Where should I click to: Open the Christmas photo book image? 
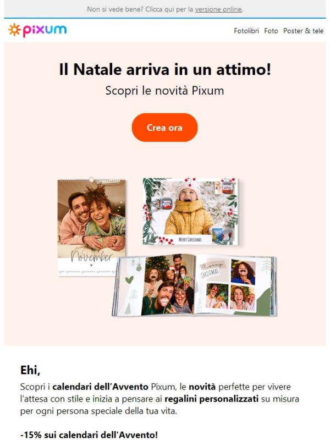(194, 285)
